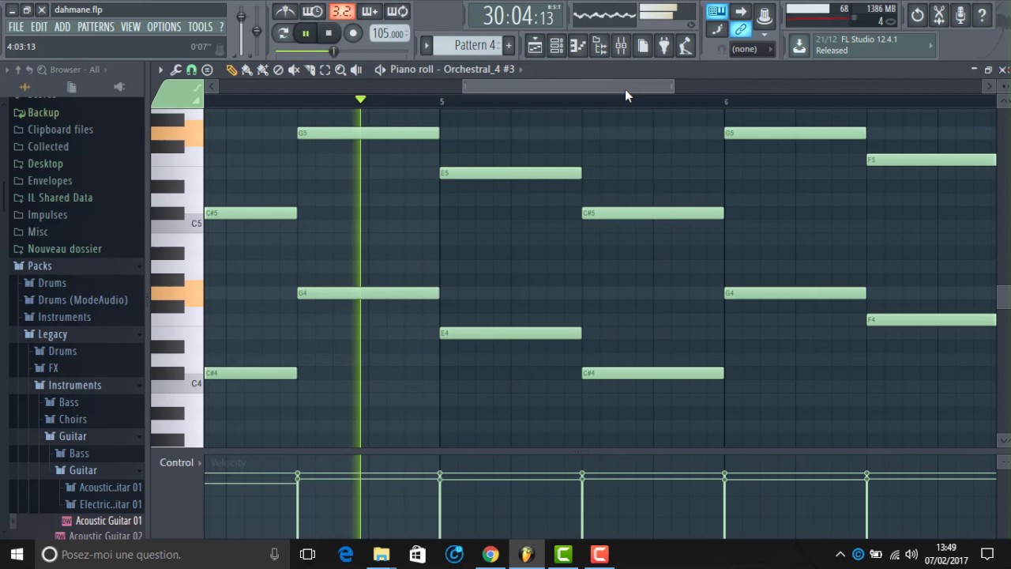Toggle pattern/song mode button

tap(283, 33)
